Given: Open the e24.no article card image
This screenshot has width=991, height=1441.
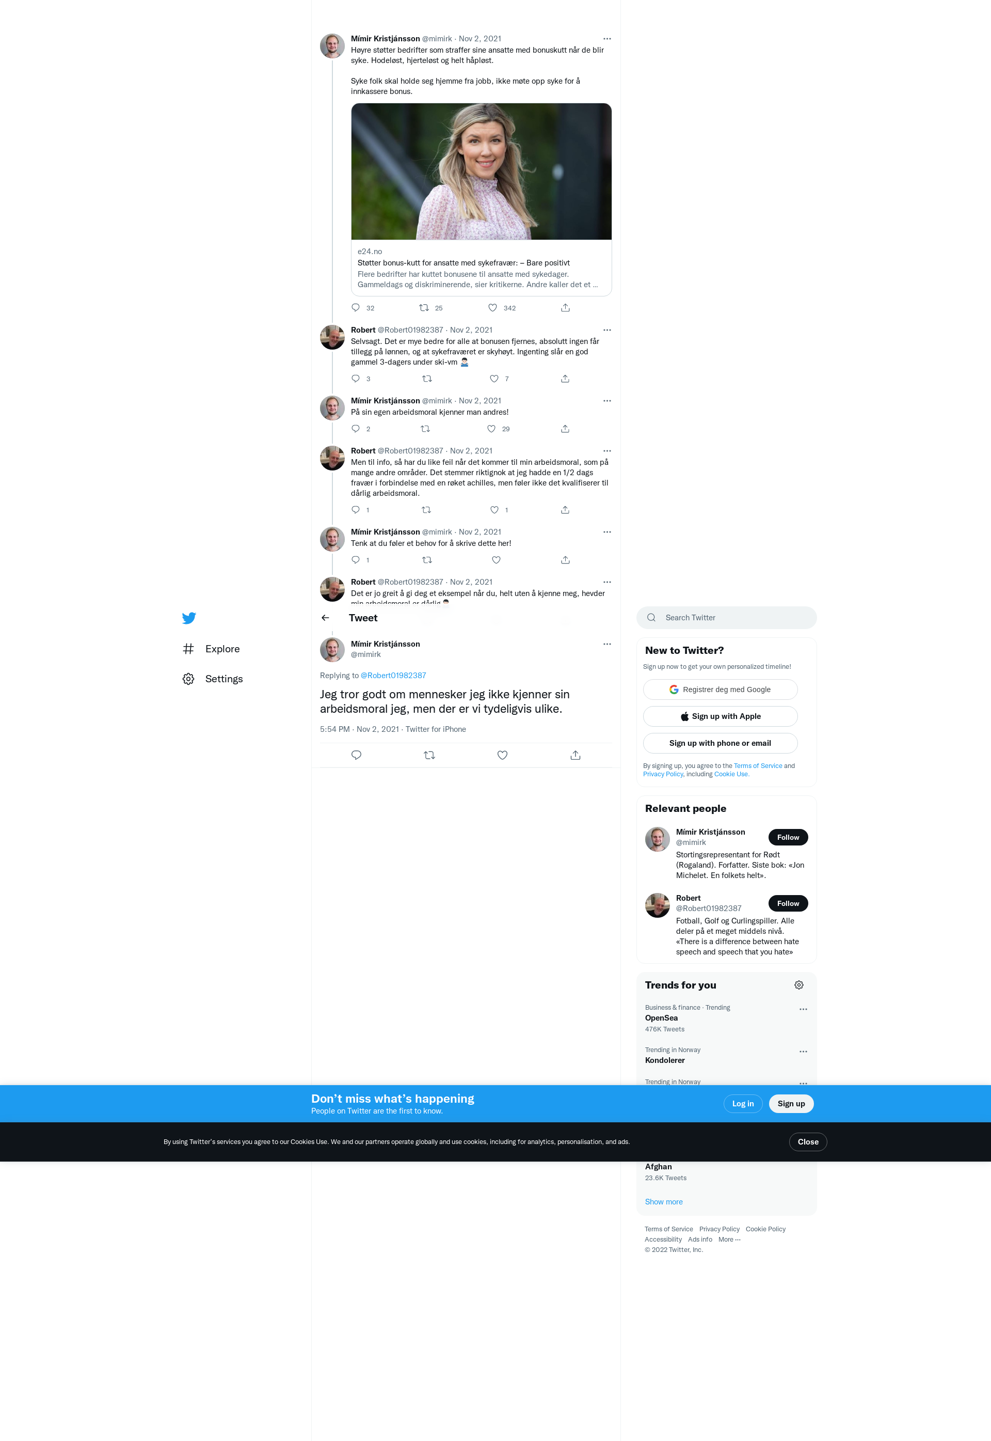Looking at the screenshot, I should pyautogui.click(x=481, y=171).
